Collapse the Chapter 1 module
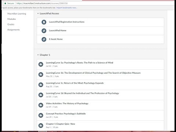The width and height of the screenshot is (176, 132). coord(38,55)
